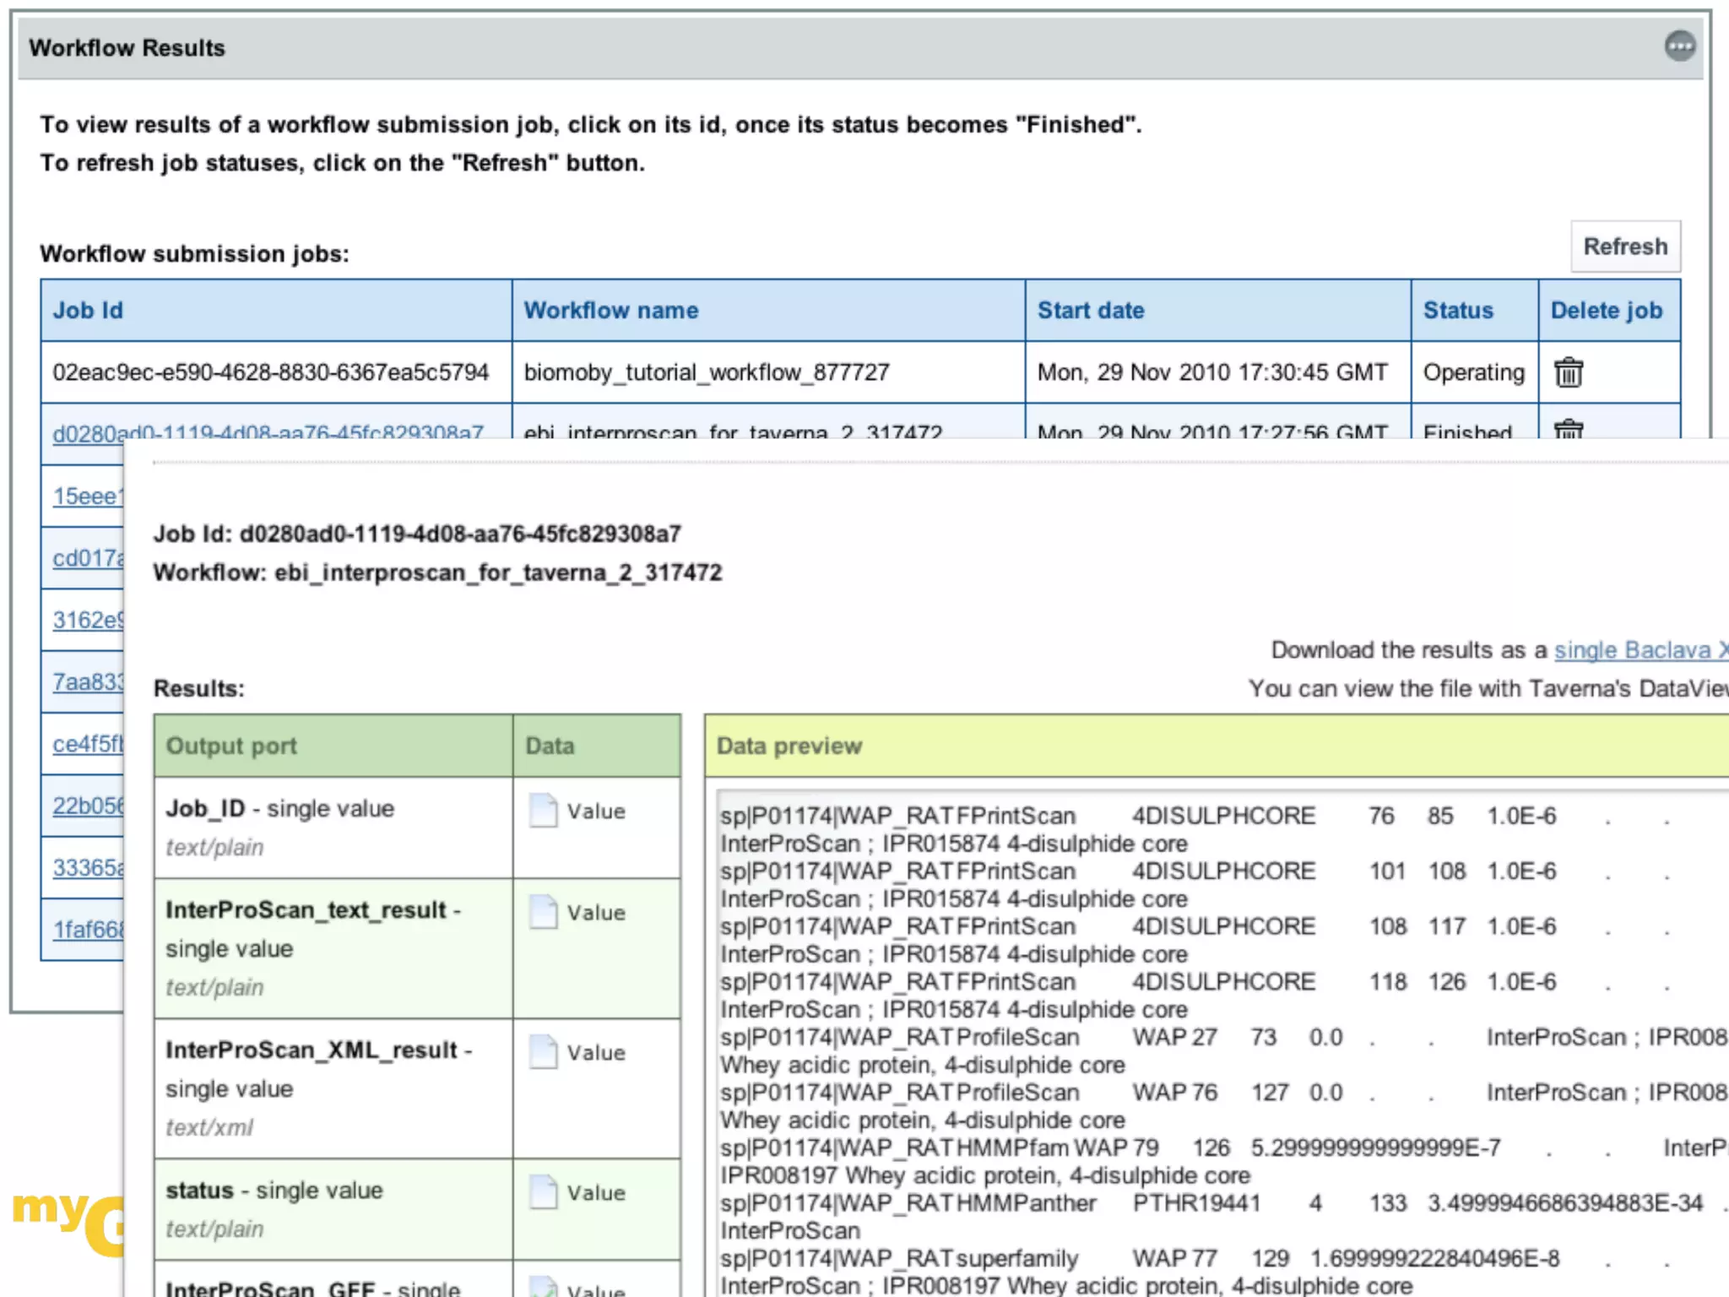The height and width of the screenshot is (1297, 1729).
Task: Open job link starting with 1faf668
Action: click(x=87, y=930)
